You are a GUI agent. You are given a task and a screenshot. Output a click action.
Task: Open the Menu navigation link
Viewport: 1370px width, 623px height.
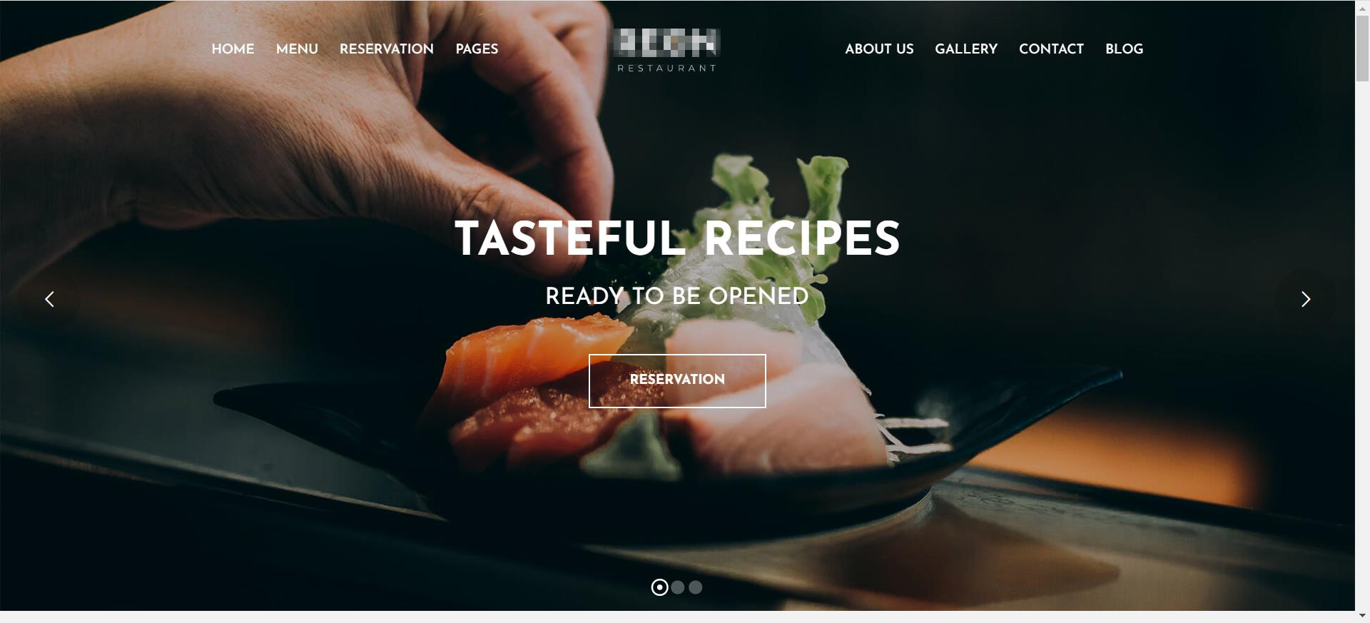coord(297,49)
